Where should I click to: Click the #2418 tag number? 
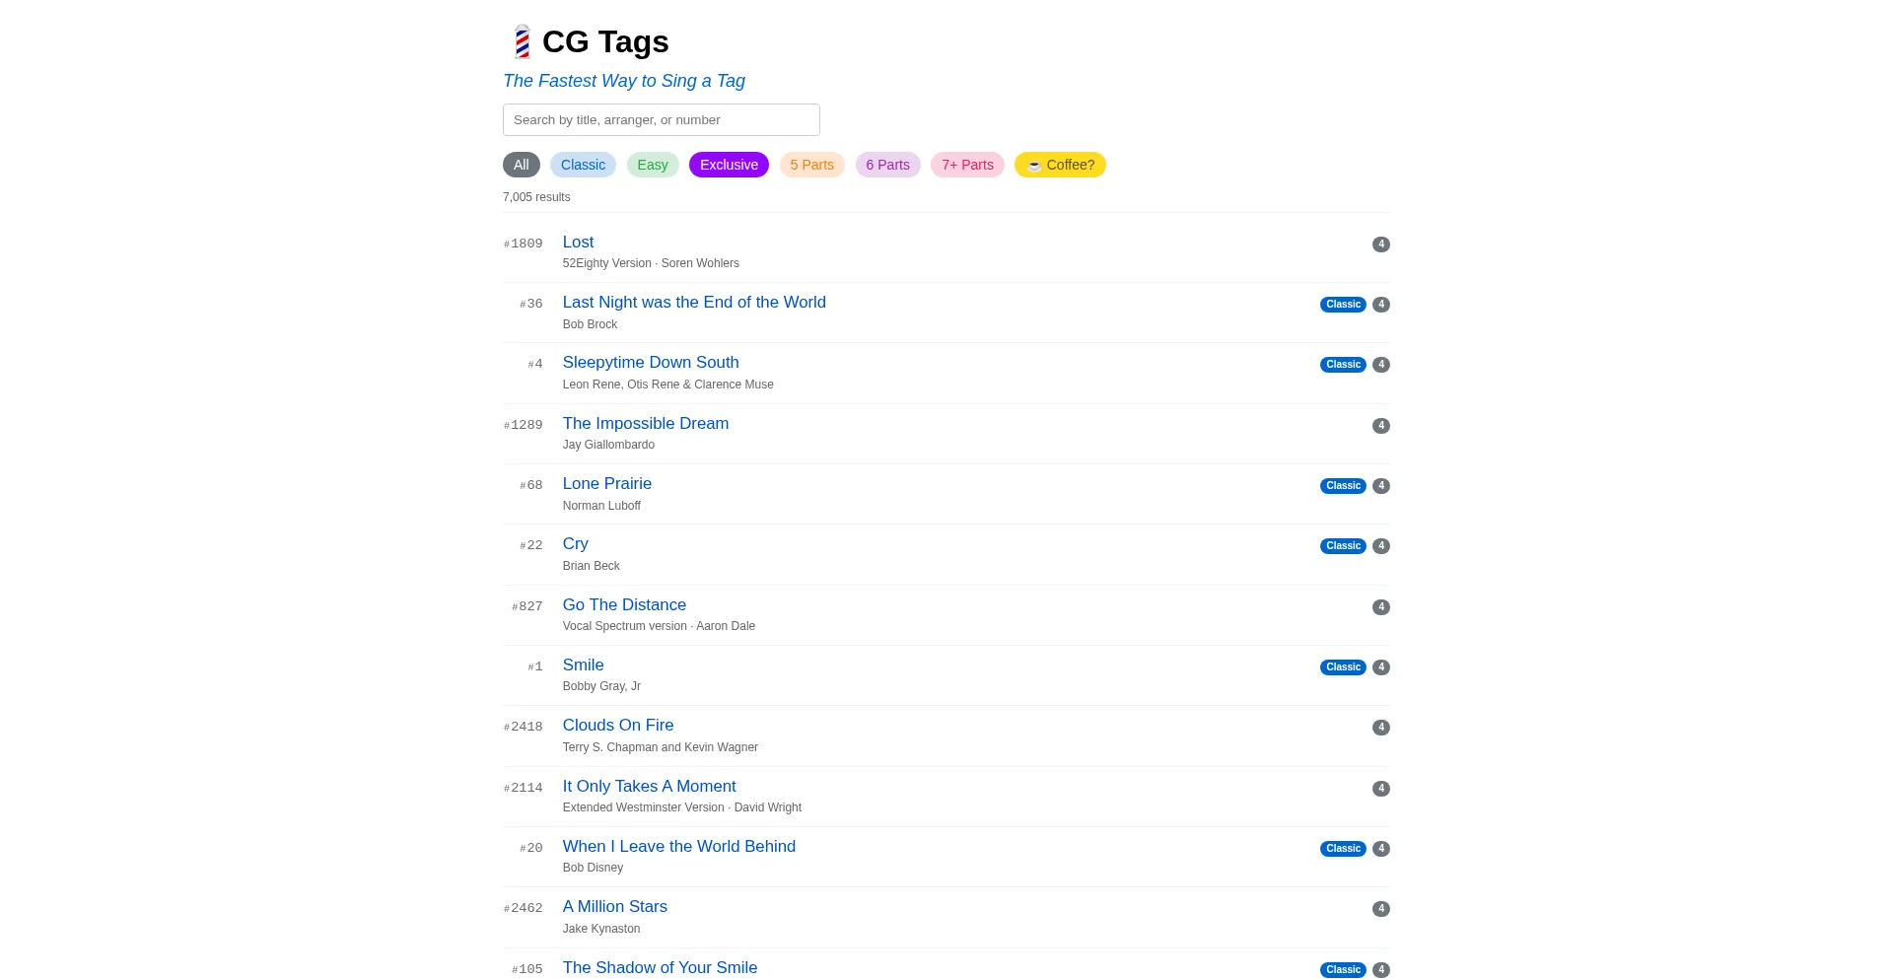pyautogui.click(x=523, y=727)
